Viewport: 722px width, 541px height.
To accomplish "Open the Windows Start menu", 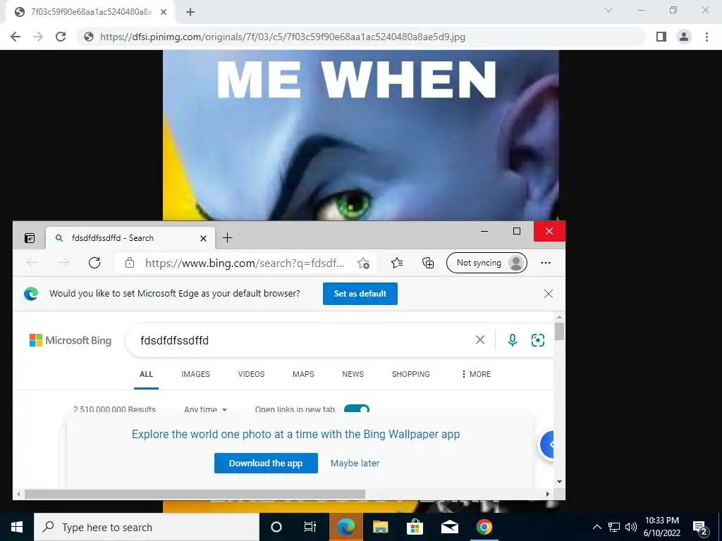I will coord(17,527).
